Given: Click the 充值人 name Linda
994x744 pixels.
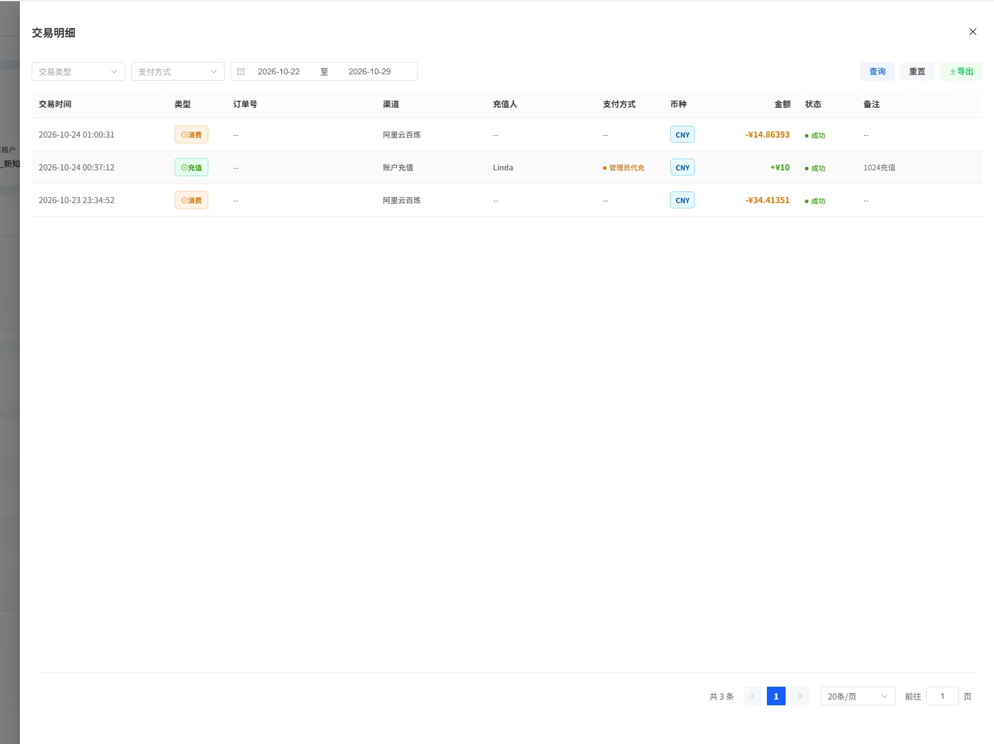Looking at the screenshot, I should pos(503,167).
